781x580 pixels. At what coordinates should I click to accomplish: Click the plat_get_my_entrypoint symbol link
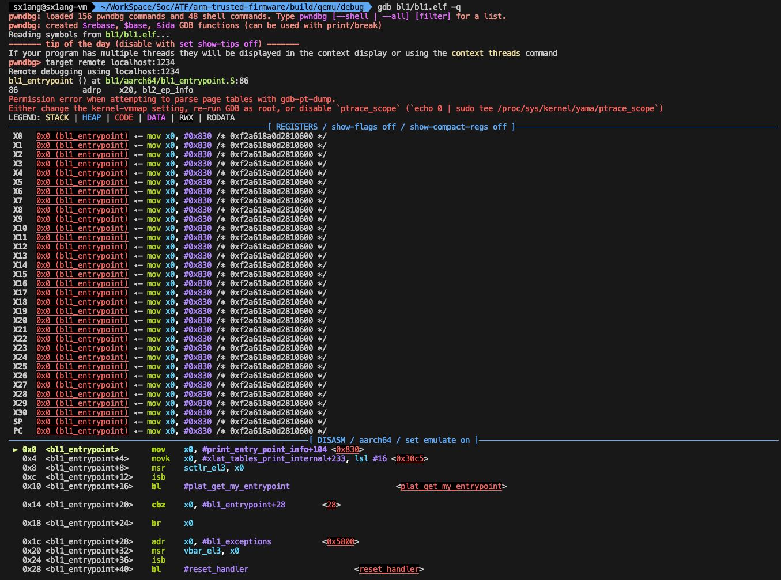tap(452, 486)
